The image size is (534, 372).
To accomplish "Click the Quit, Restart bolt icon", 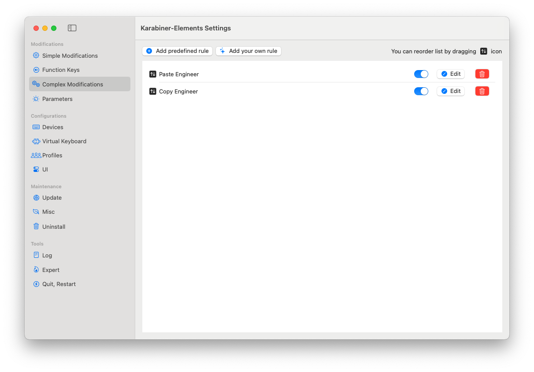I will (x=36, y=284).
